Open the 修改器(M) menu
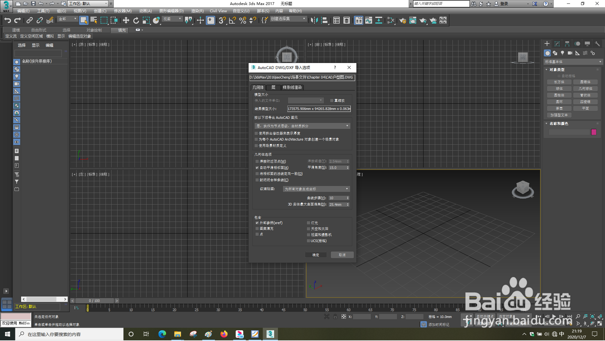 point(123,11)
